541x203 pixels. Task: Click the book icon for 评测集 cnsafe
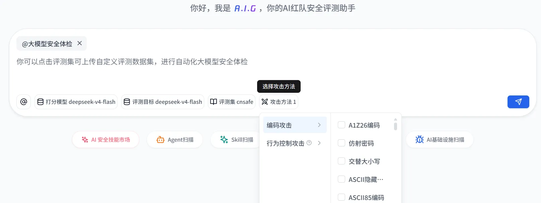tap(214, 102)
